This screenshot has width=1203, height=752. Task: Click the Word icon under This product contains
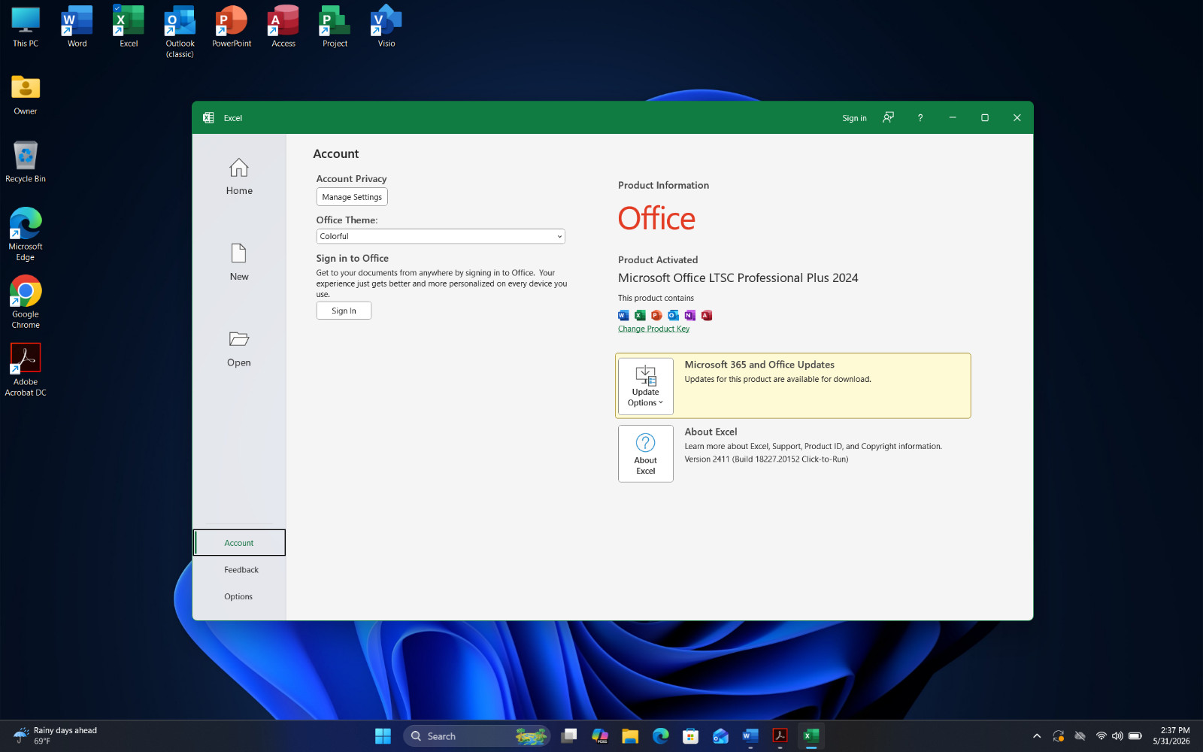[x=623, y=315]
